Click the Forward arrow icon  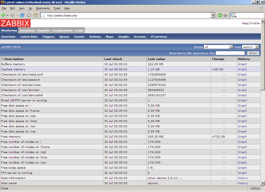pos(12,16)
